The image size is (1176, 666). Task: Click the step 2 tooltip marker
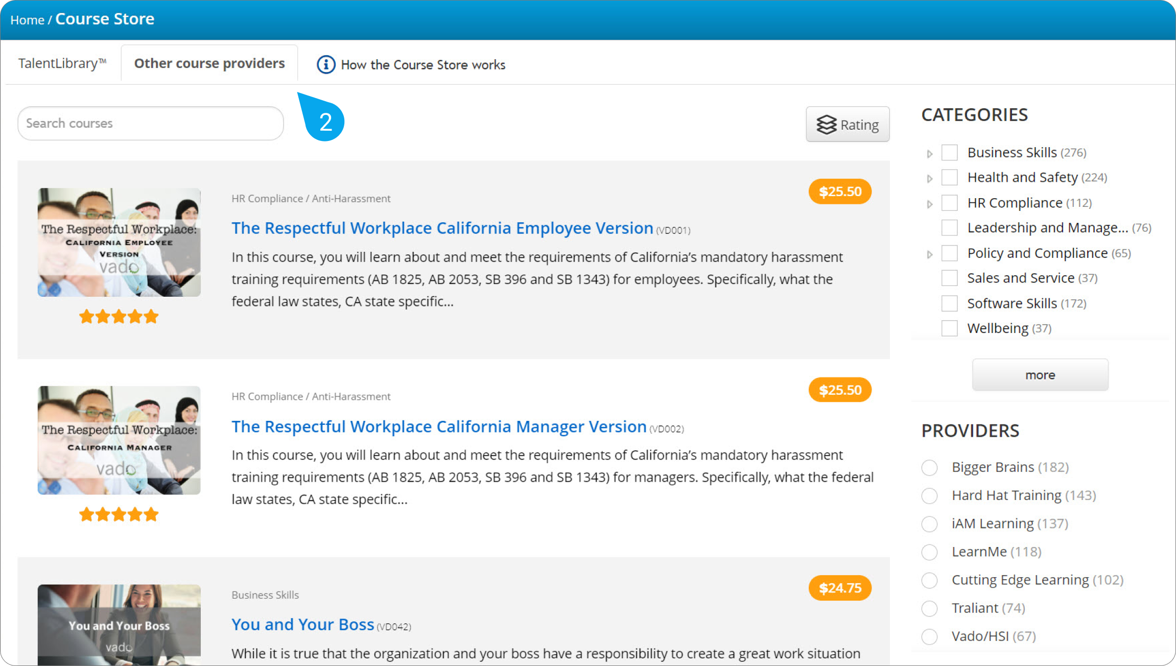(x=324, y=121)
